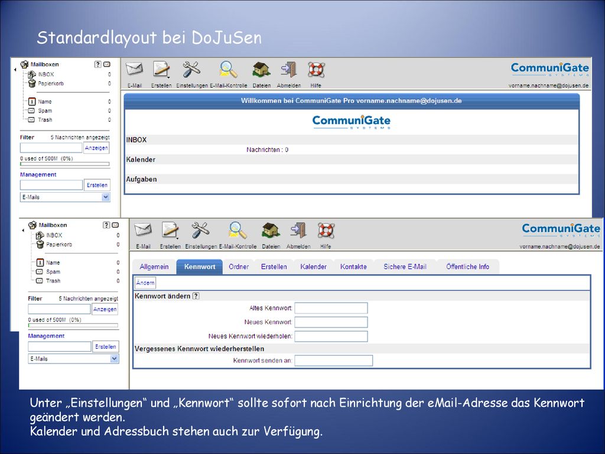Viewport: 605px width, 454px height.
Task: Click Ändern button in Kennwort panel
Action: point(145,283)
